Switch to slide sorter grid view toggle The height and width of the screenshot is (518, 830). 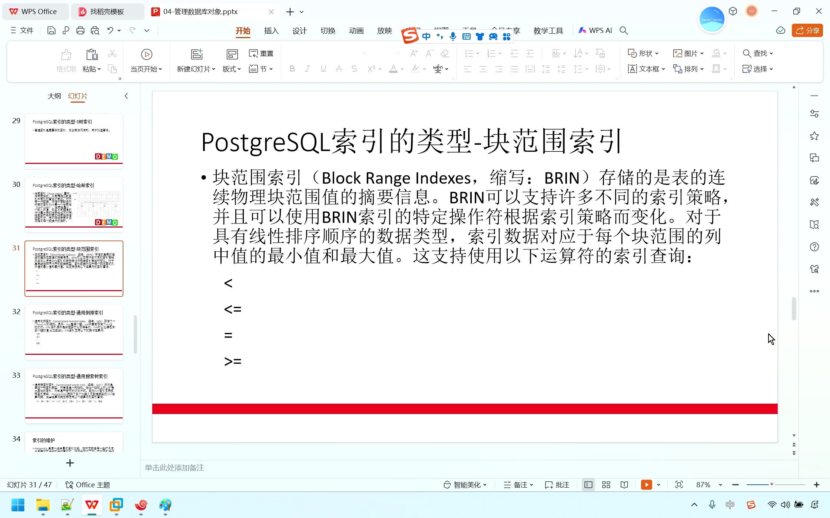coord(606,485)
